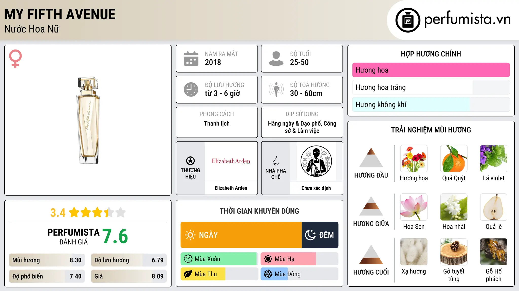The width and height of the screenshot is (519, 291).
Task: Click the snowflake icon for Mùa Đông
Action: 268,274
